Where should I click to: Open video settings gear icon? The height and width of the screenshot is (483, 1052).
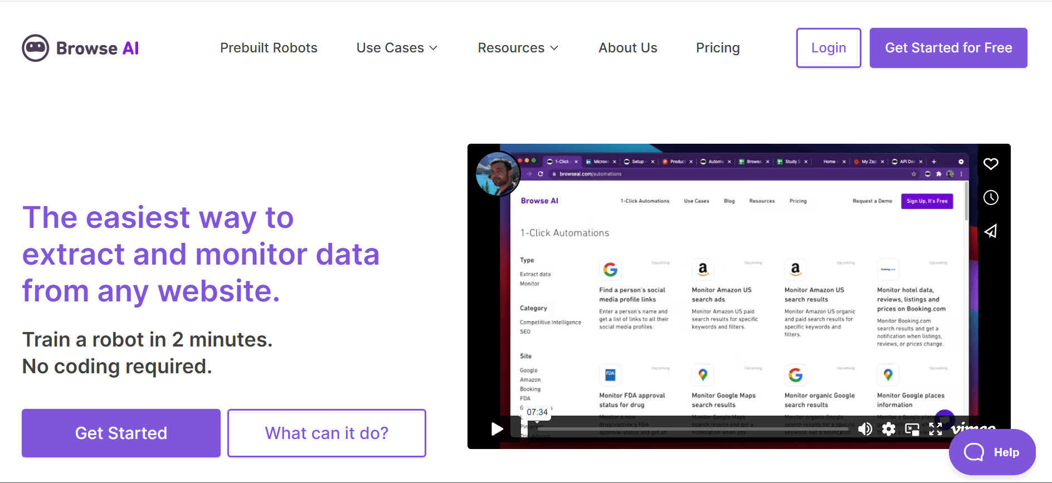point(889,428)
